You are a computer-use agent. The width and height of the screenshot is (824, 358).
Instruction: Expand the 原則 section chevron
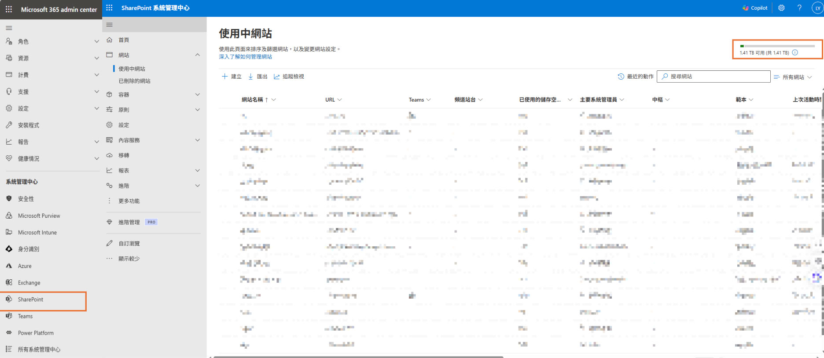pos(198,110)
